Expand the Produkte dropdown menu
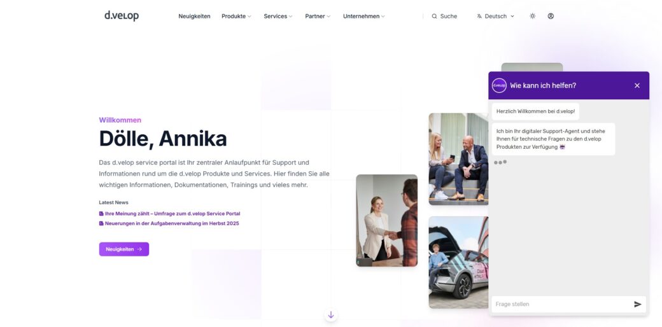This screenshot has width=662, height=327. (236, 17)
